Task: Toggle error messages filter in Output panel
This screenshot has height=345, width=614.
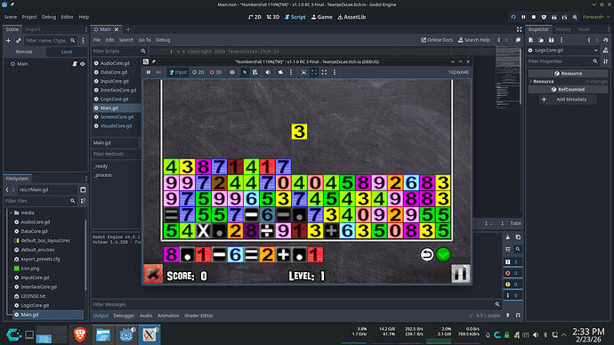Action: tap(512, 273)
